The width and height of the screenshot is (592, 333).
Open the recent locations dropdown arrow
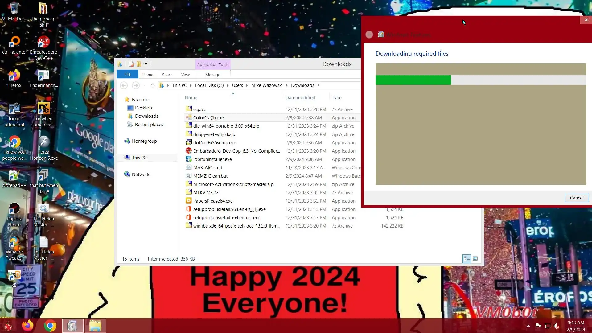[x=144, y=85]
